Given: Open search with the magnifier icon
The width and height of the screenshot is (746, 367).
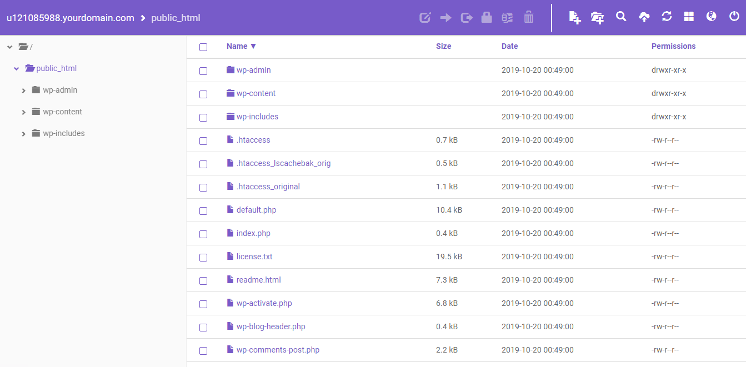Looking at the screenshot, I should (621, 17).
